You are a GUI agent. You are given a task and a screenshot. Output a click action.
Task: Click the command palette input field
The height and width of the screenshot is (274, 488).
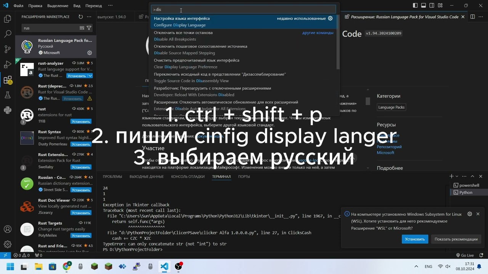click(243, 10)
